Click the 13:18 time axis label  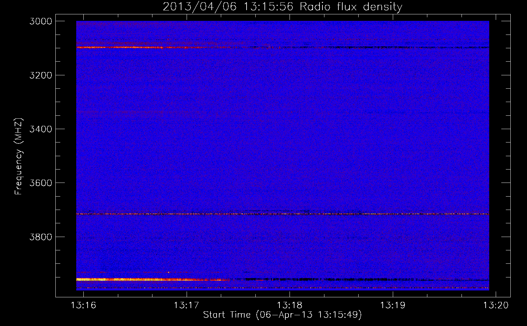click(x=290, y=305)
